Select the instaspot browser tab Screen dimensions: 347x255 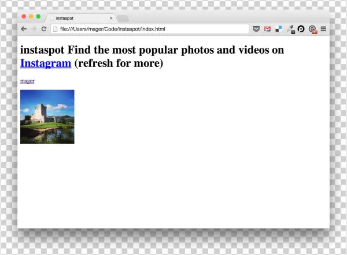(81, 18)
